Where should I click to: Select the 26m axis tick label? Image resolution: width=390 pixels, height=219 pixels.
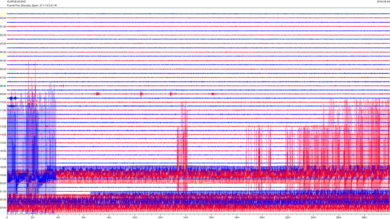[x=338, y=217]
